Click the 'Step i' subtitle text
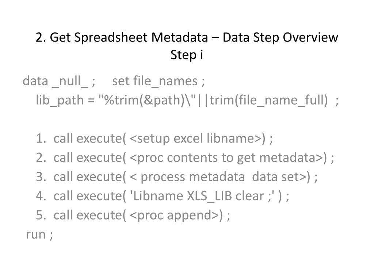Image resolution: width=374 pixels, height=280 pixels. 187,55
